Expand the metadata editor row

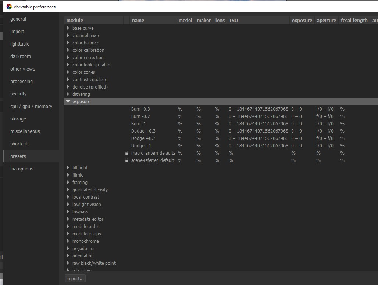(x=68, y=219)
